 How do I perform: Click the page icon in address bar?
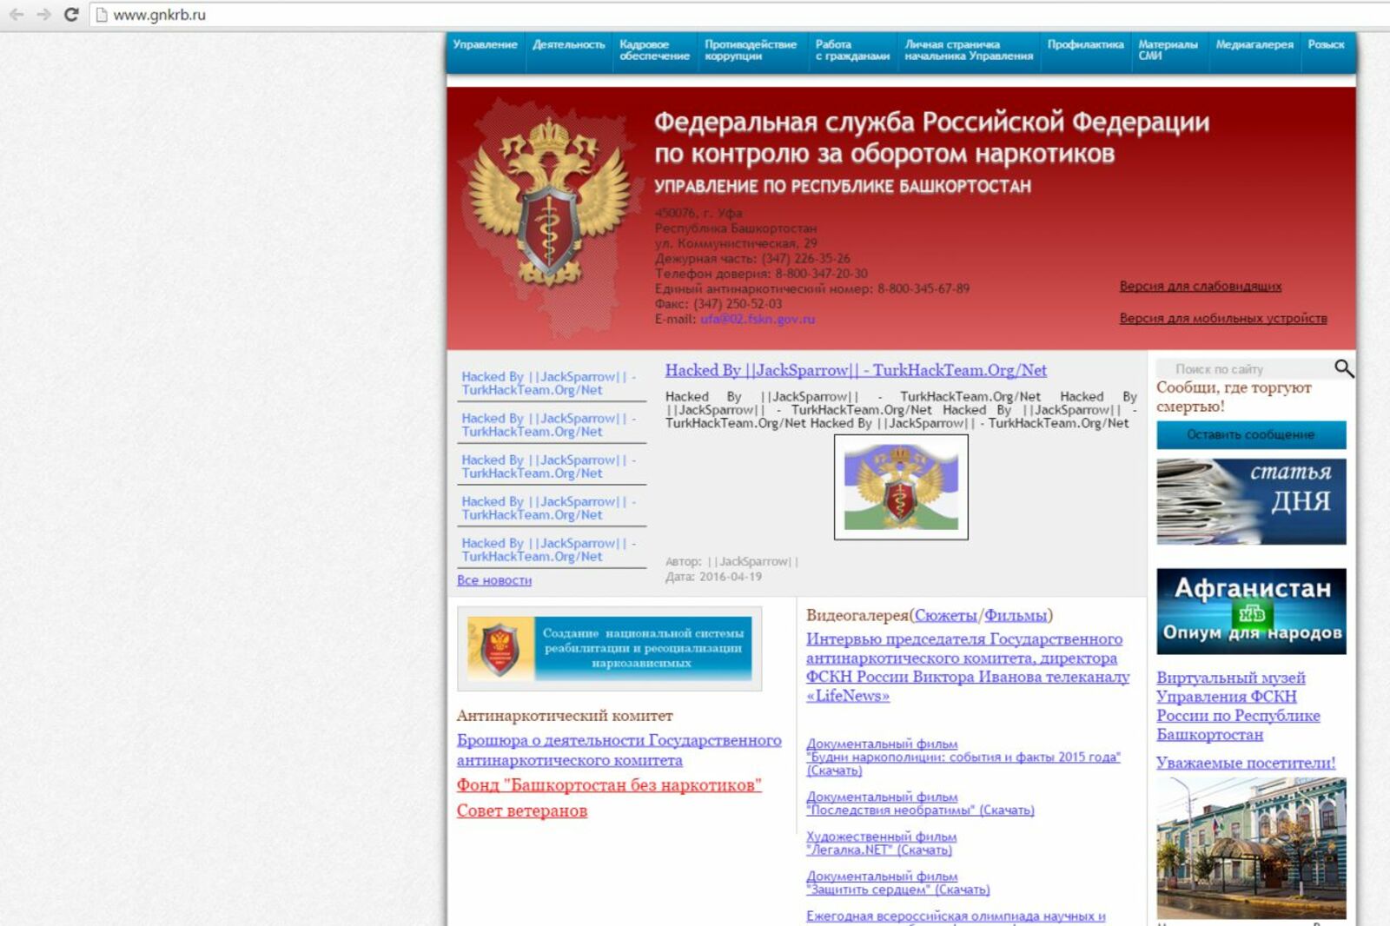tap(102, 15)
